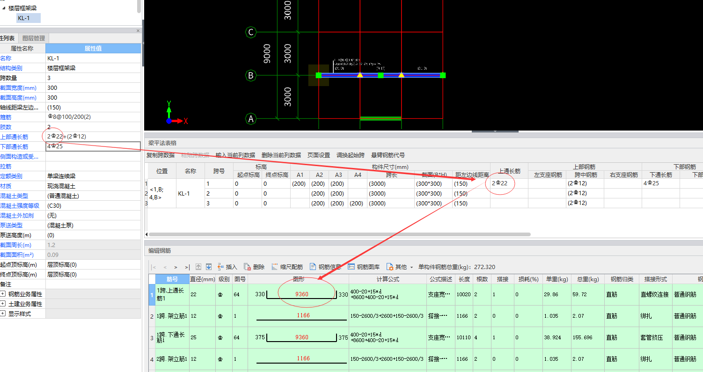Open 钢筋信息 icon button
The width and height of the screenshot is (703, 372).
pyautogui.click(x=313, y=267)
